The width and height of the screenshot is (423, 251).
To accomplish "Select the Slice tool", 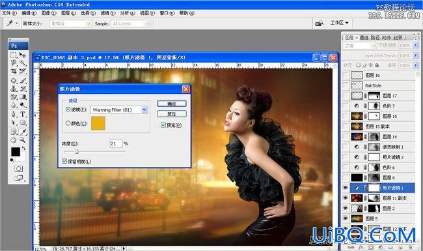I will 23,71.
